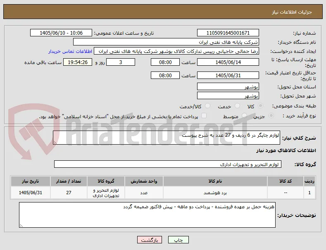Screen dimensions: 326x250
Task: Click the ساعت باقی مانده label
Action: [x=43, y=62]
